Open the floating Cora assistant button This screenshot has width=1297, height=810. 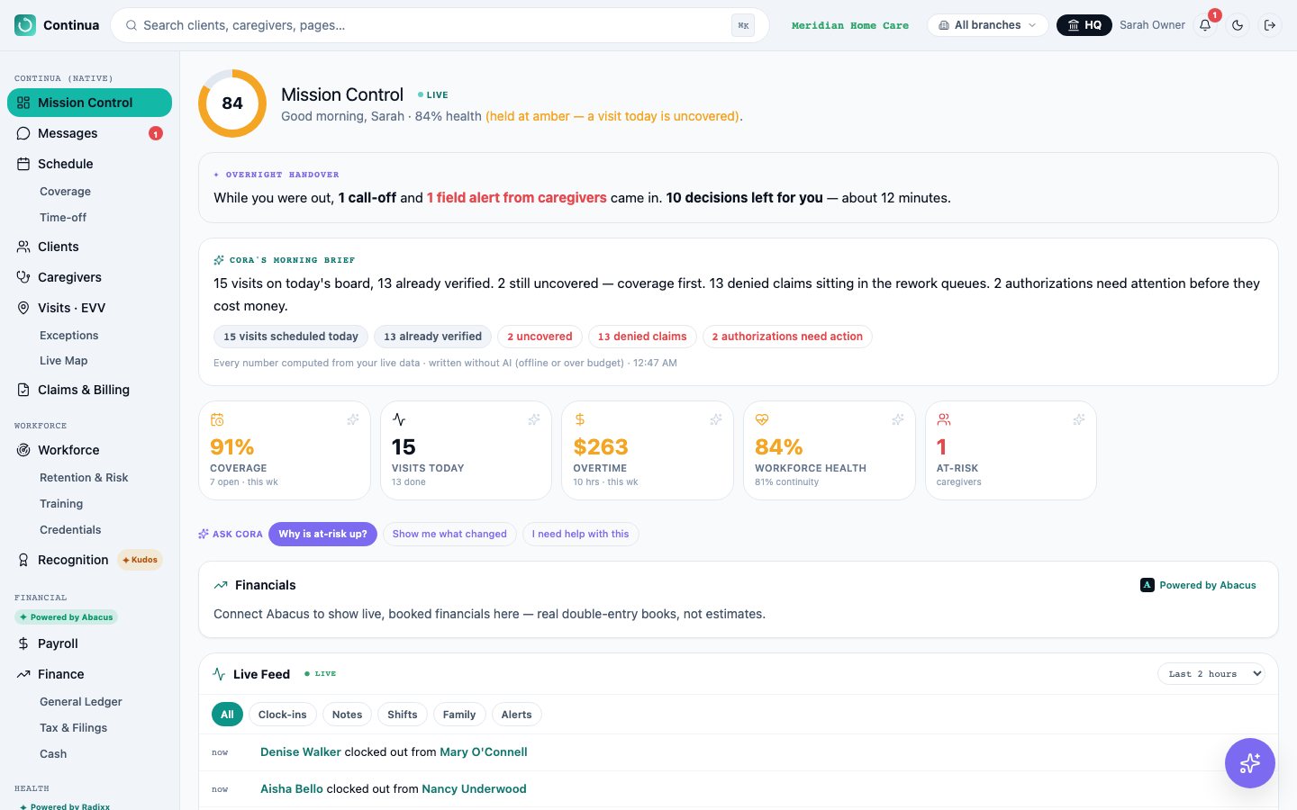click(1250, 763)
